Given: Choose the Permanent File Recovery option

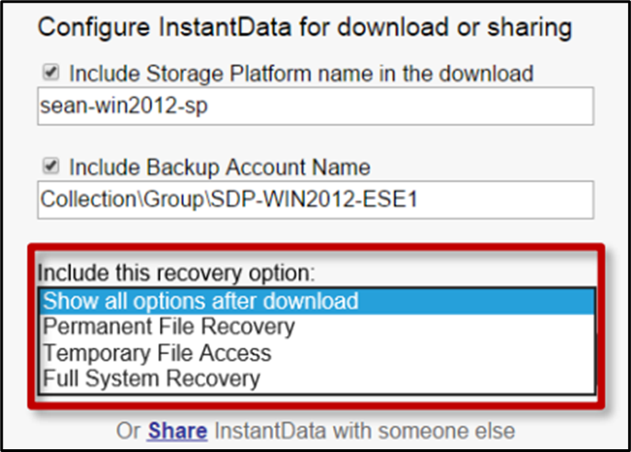Looking at the screenshot, I should (317, 327).
